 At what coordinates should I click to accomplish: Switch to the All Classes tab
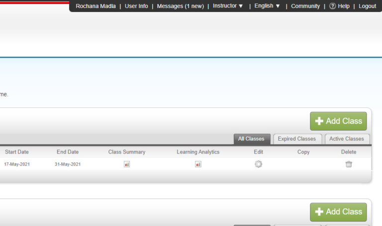pyautogui.click(x=251, y=139)
